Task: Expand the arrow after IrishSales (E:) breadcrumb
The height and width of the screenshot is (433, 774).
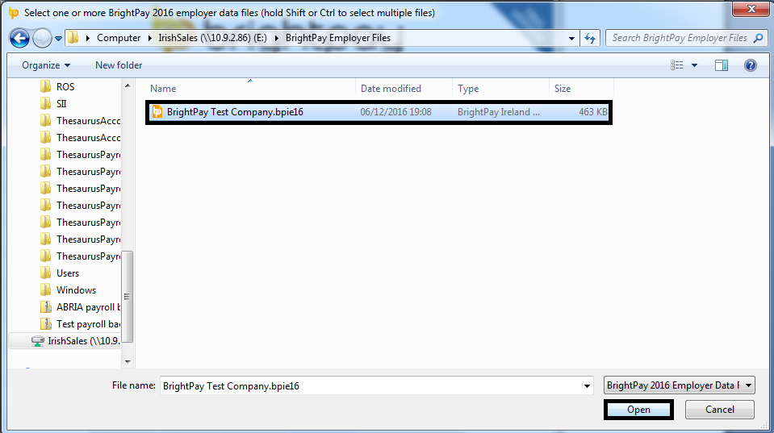Action: point(276,38)
